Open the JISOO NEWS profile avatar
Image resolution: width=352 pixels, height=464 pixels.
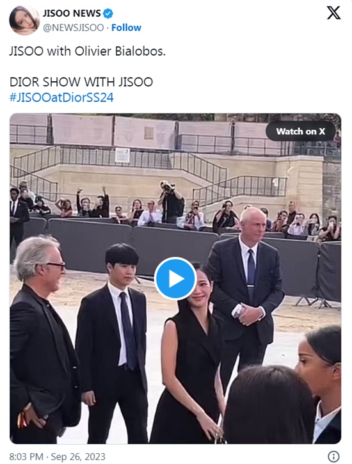[x=24, y=20]
